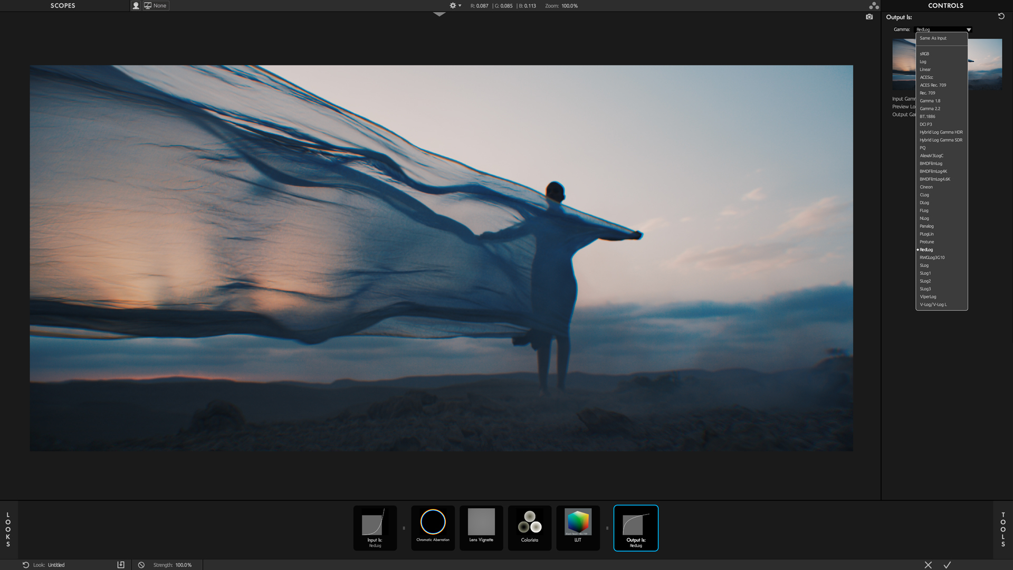Screen dimensions: 1013x570
Task: Open the Colorista tool
Action: point(529,527)
